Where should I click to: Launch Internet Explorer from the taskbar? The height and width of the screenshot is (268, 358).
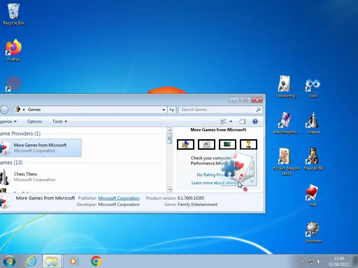[x=31, y=261]
